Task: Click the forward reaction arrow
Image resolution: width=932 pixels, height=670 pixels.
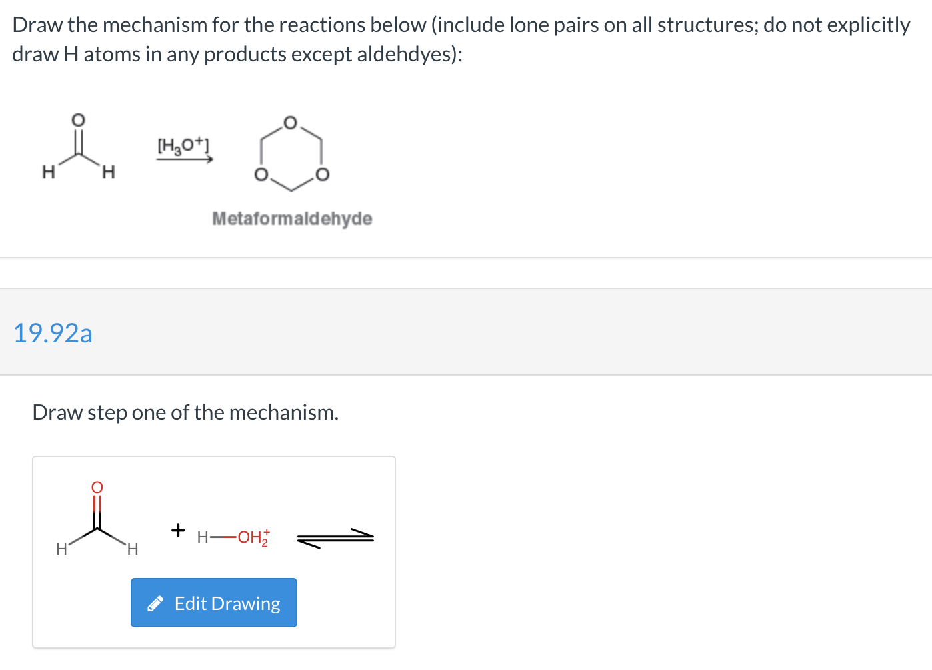Action: (x=185, y=160)
